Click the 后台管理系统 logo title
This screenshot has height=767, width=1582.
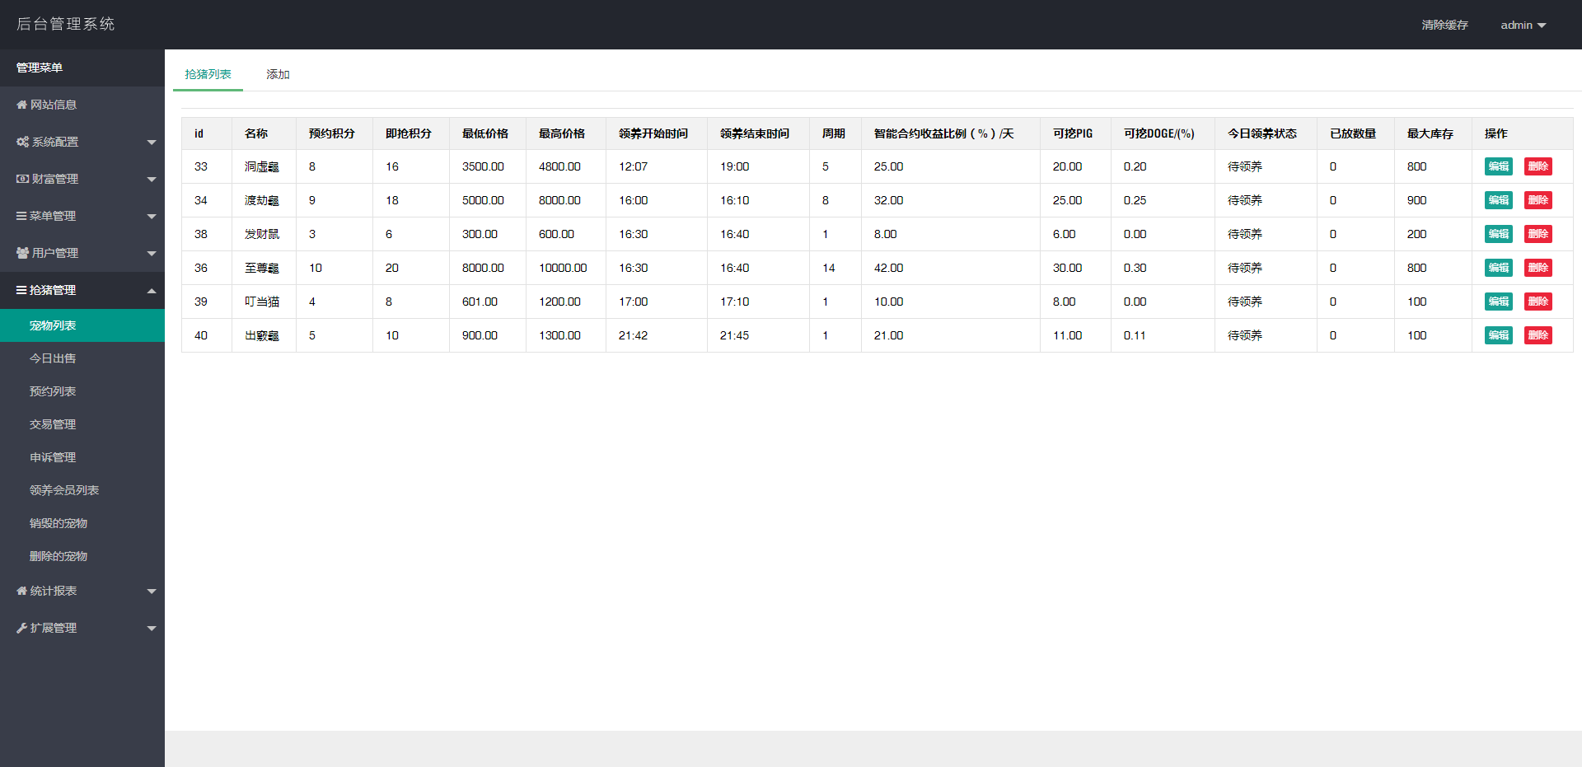coord(66,24)
